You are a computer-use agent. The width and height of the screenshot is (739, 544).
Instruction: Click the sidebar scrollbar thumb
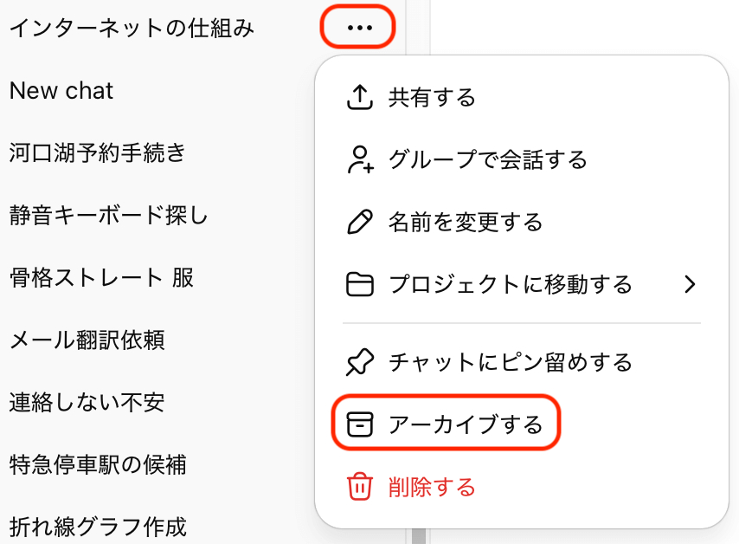coord(418,535)
